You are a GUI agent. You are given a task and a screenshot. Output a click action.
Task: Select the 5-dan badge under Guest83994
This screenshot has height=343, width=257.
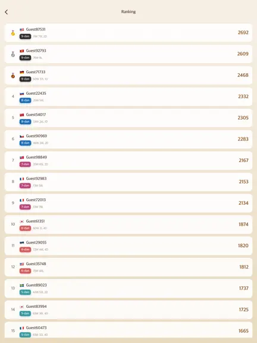tap(25, 313)
